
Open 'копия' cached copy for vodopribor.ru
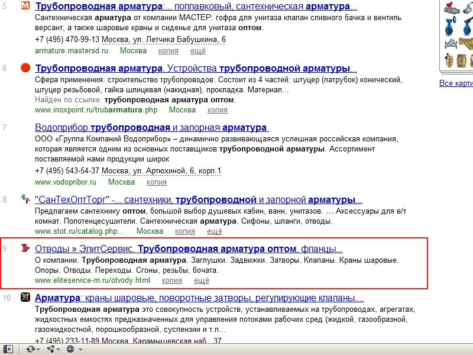157,182
